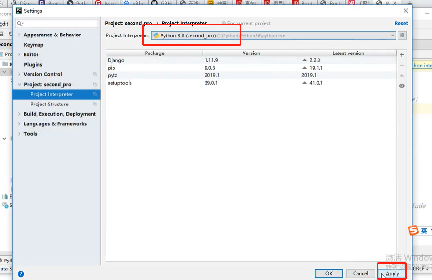Sort by Version column header
This screenshot has width=432, height=280.
pos(251,53)
